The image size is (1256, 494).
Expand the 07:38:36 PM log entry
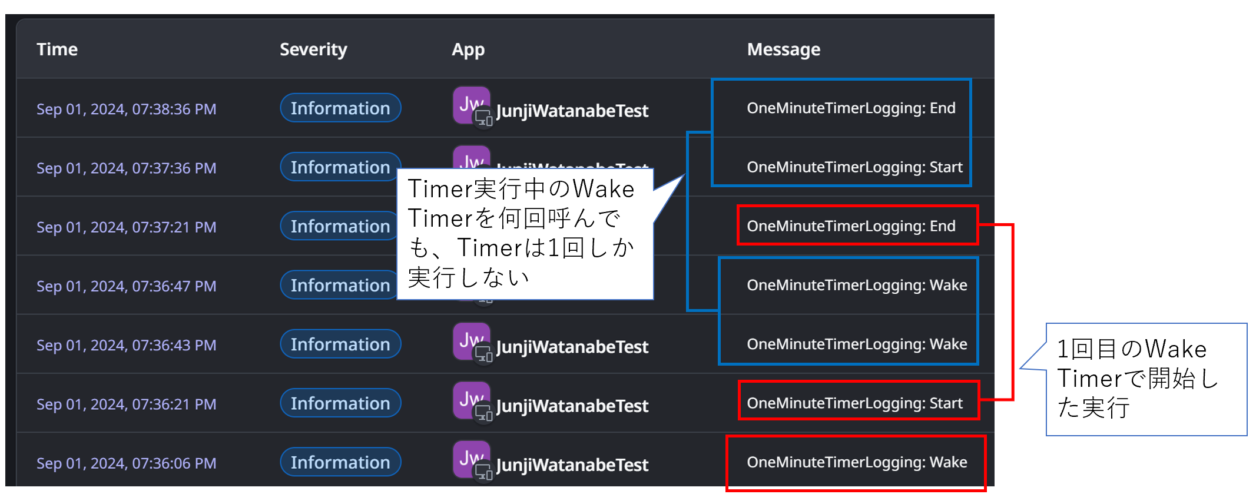click(x=126, y=109)
